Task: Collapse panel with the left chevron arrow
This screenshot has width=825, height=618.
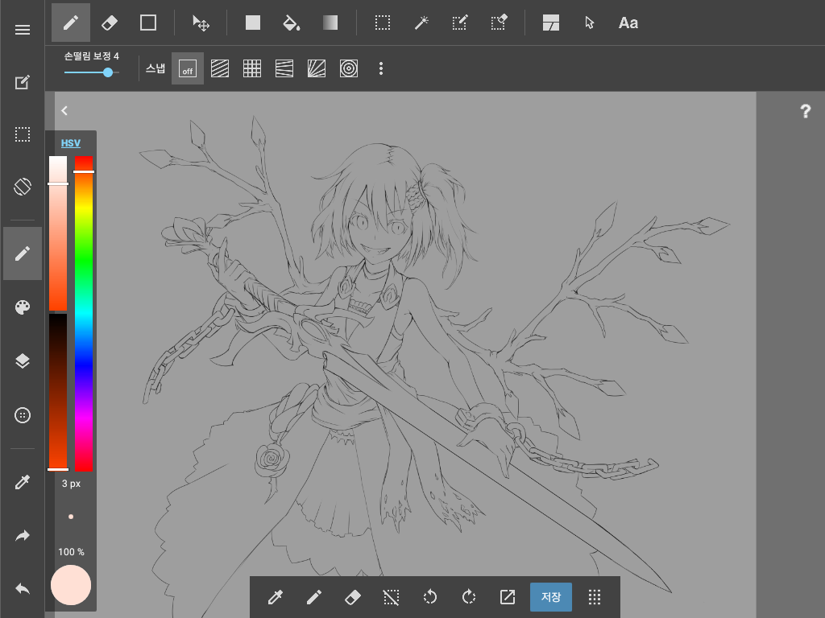Action: click(64, 111)
